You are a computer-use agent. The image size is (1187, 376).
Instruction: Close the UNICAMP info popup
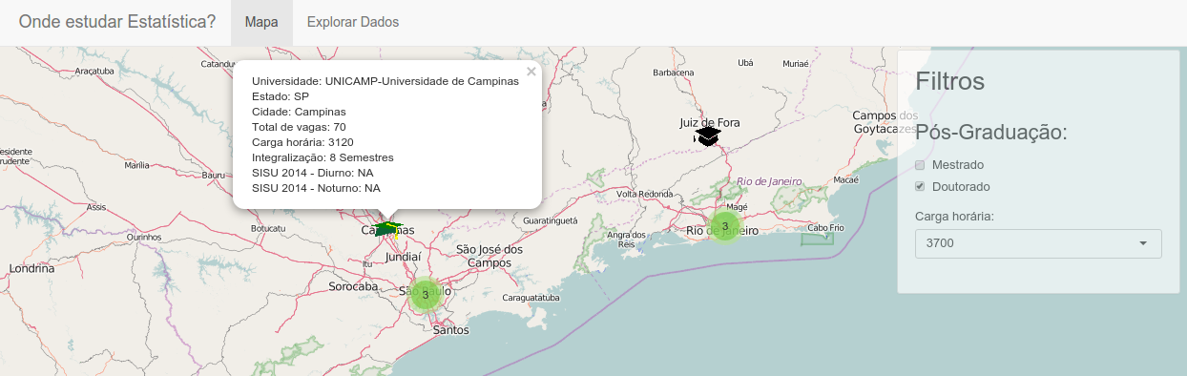click(531, 71)
